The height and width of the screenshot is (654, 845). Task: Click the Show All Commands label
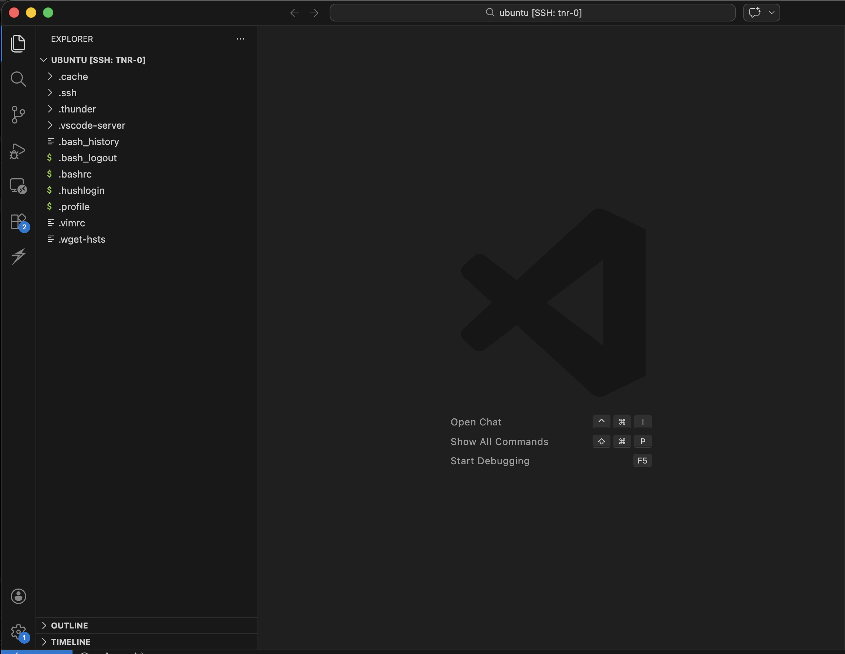click(x=499, y=442)
